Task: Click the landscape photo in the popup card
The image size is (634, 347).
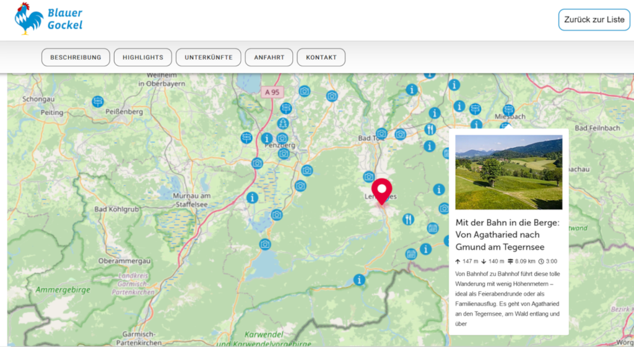Action: coord(508,173)
